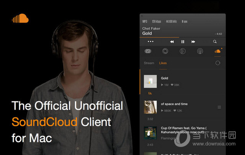The image size is (245, 155).
Task: Click the 3:32 track duration
Action: [x=150, y=119]
